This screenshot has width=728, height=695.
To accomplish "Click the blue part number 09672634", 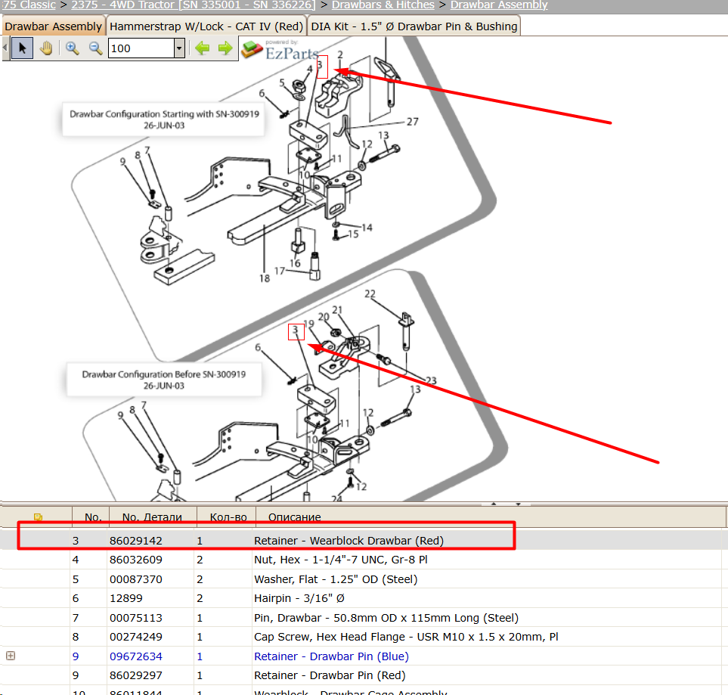I will click(136, 656).
